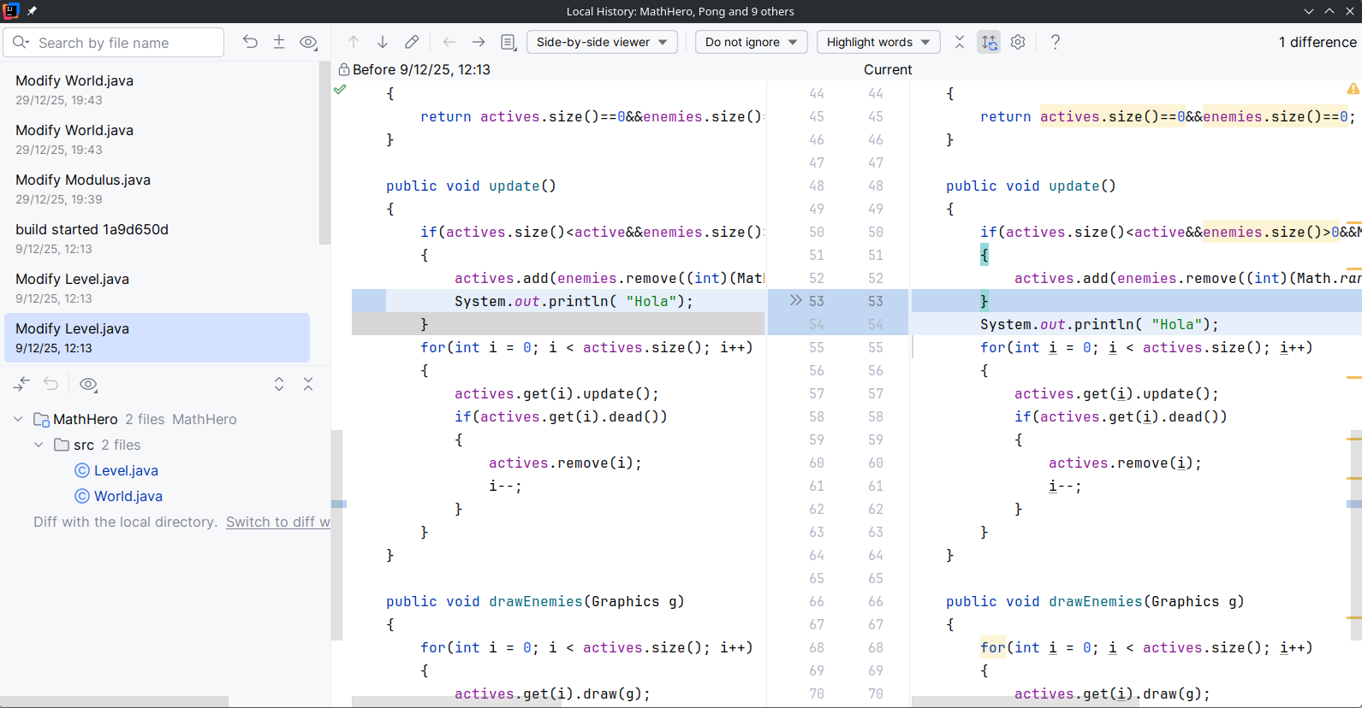Click the Revert selected revision icon
This screenshot has width=1362, height=708.
point(250,42)
